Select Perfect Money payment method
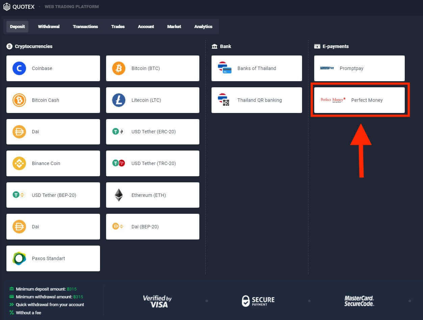 (x=359, y=100)
